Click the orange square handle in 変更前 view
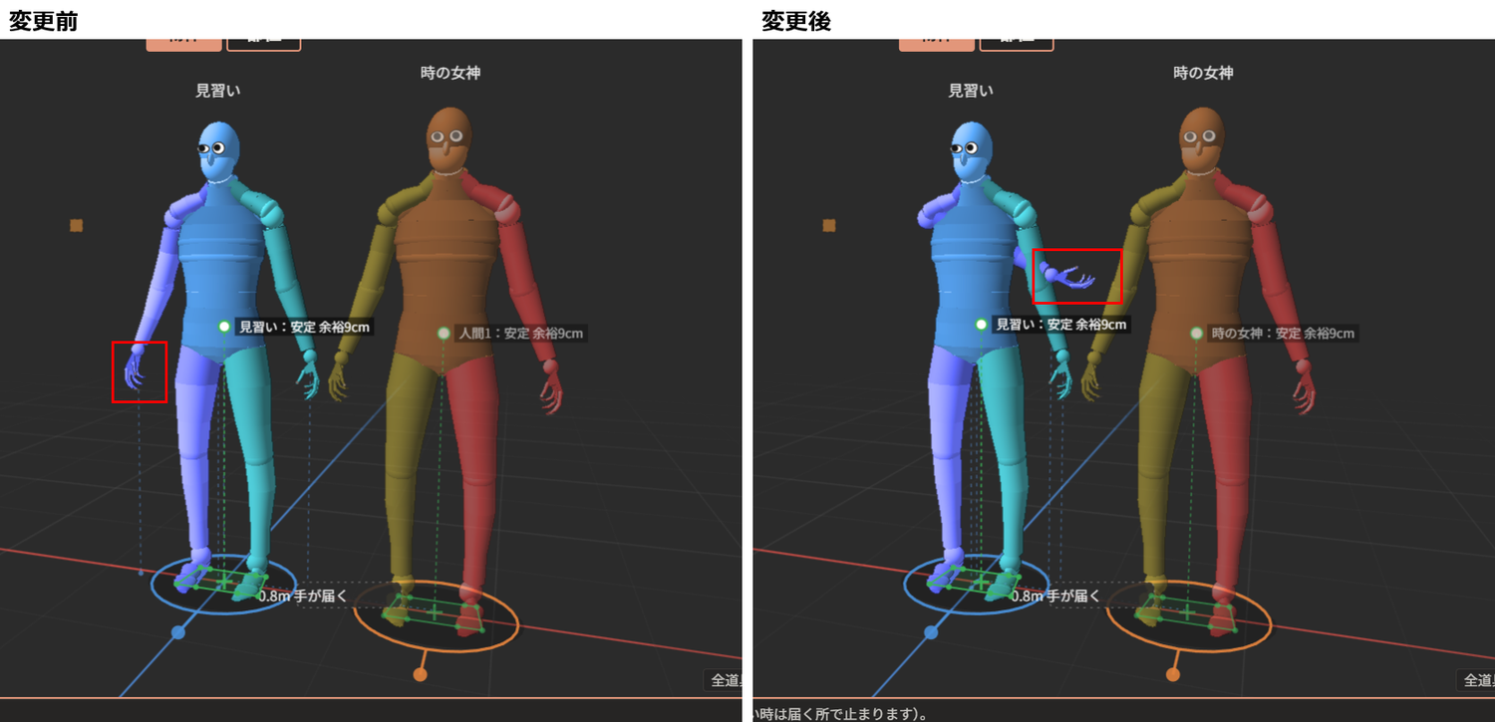This screenshot has width=1495, height=722. [x=76, y=226]
